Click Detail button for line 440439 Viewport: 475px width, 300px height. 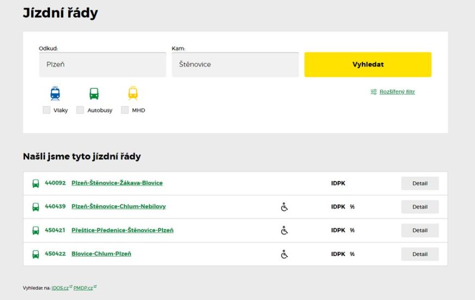(x=420, y=207)
